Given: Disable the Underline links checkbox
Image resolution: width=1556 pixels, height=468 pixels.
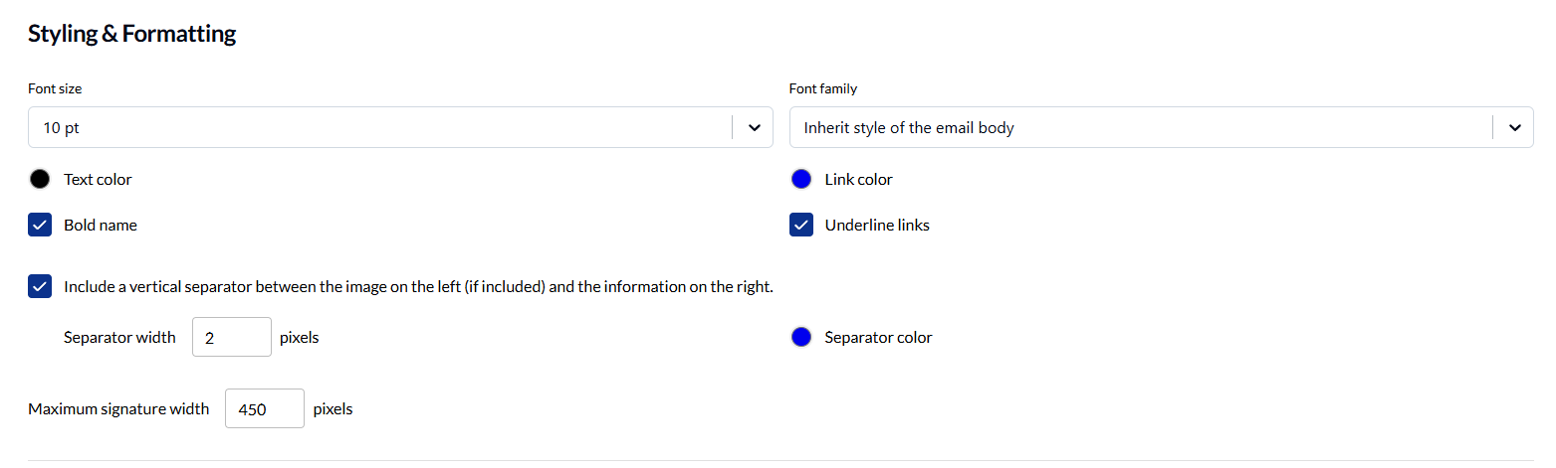Looking at the screenshot, I should (801, 226).
